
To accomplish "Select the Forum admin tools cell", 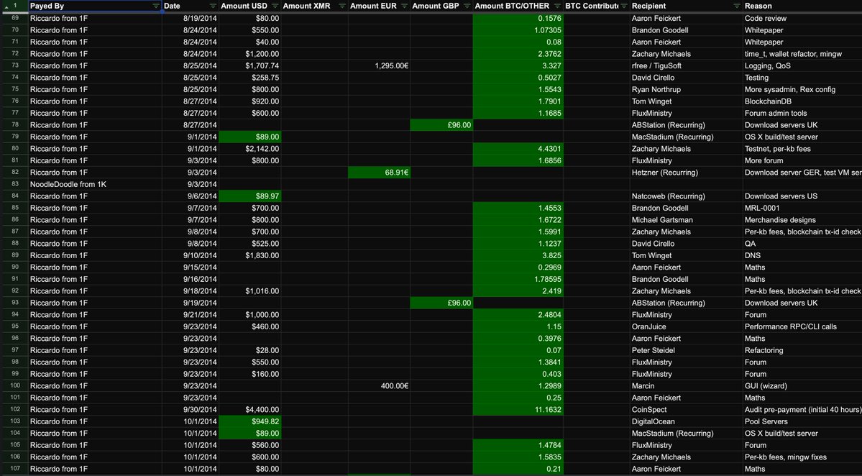I will [x=802, y=113].
